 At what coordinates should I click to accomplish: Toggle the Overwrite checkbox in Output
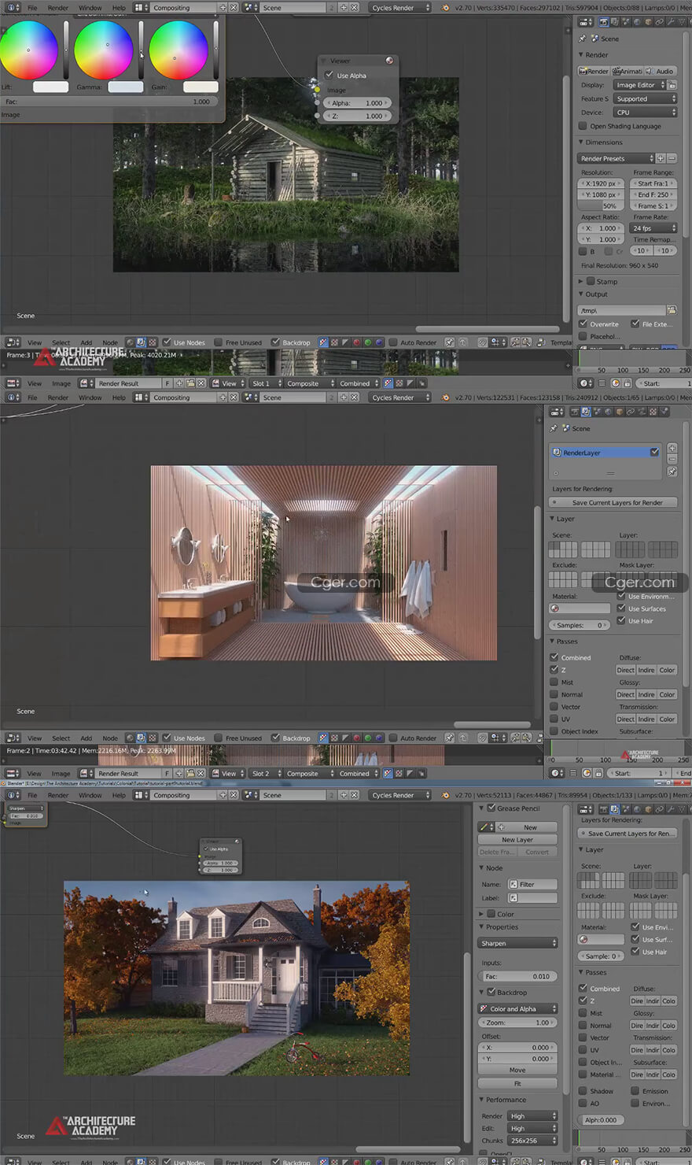(x=583, y=324)
